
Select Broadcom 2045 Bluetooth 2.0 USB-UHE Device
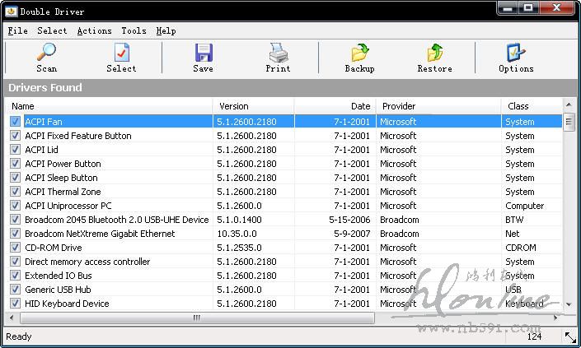pos(117,220)
